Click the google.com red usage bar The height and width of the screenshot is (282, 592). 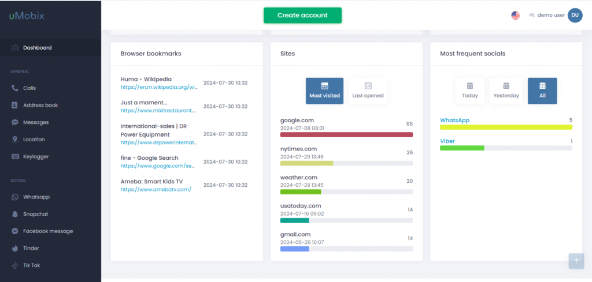click(346, 134)
